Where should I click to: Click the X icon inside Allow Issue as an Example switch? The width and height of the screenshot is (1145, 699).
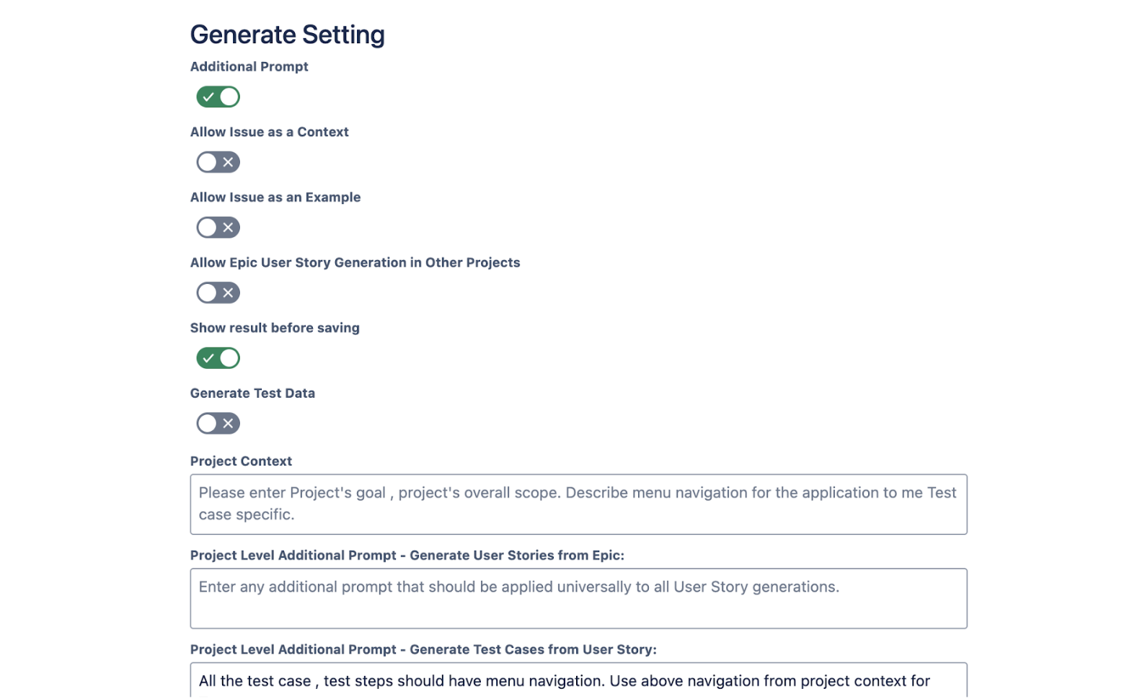tap(228, 227)
